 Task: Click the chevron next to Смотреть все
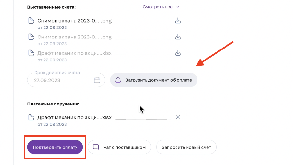click(178, 7)
